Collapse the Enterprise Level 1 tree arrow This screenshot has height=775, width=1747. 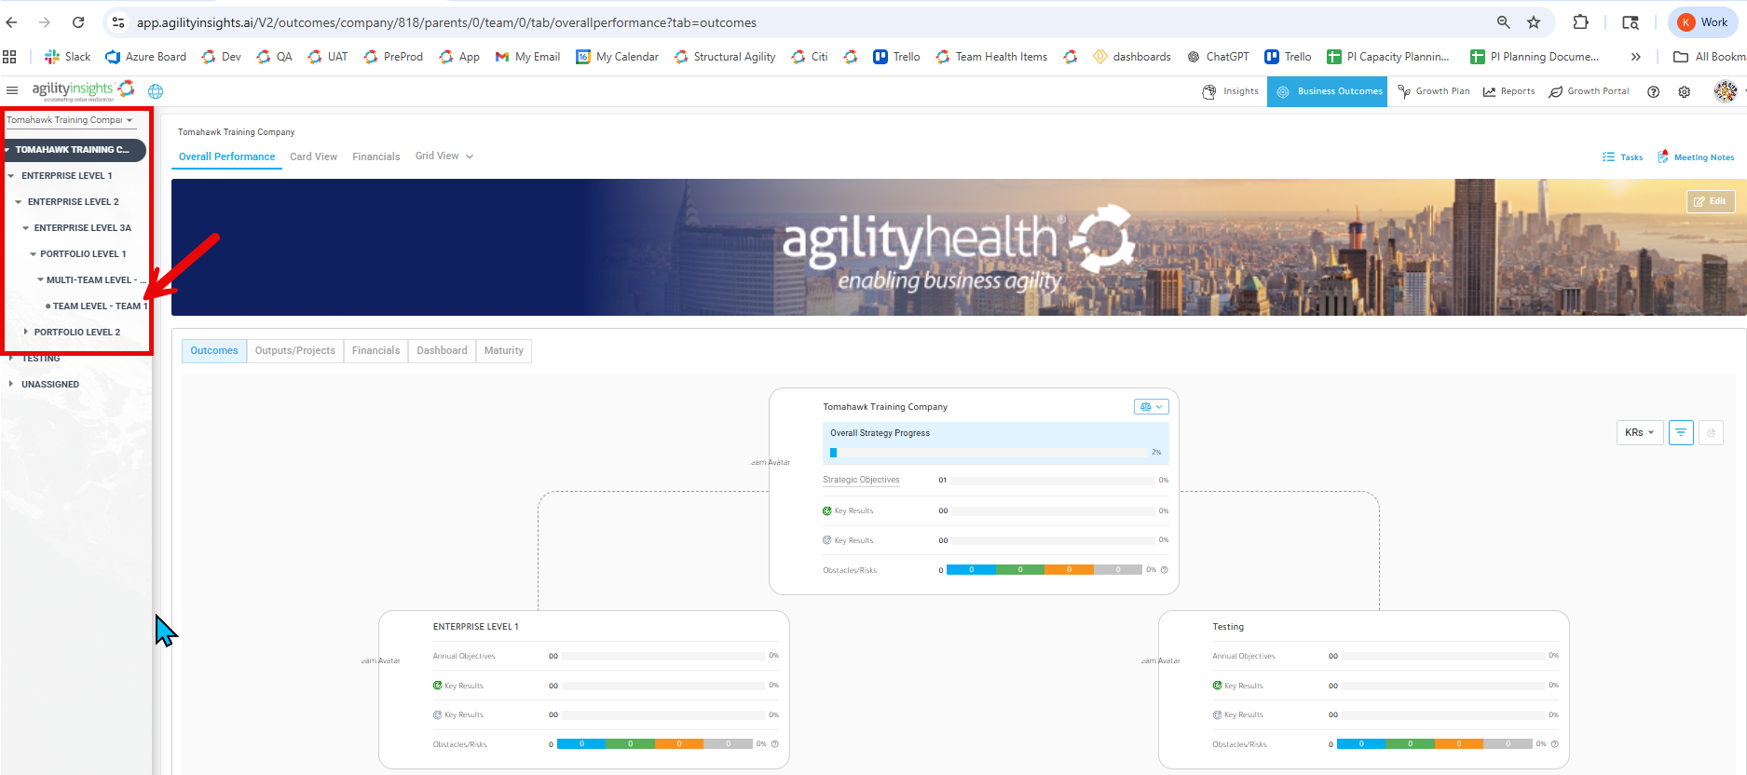[x=11, y=175]
